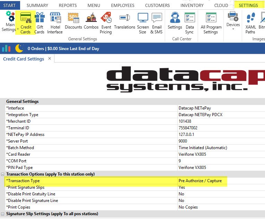This screenshot has height=219, width=265.
Task: Switch to the INVENTORY ribbon tab
Action: click(192, 5)
